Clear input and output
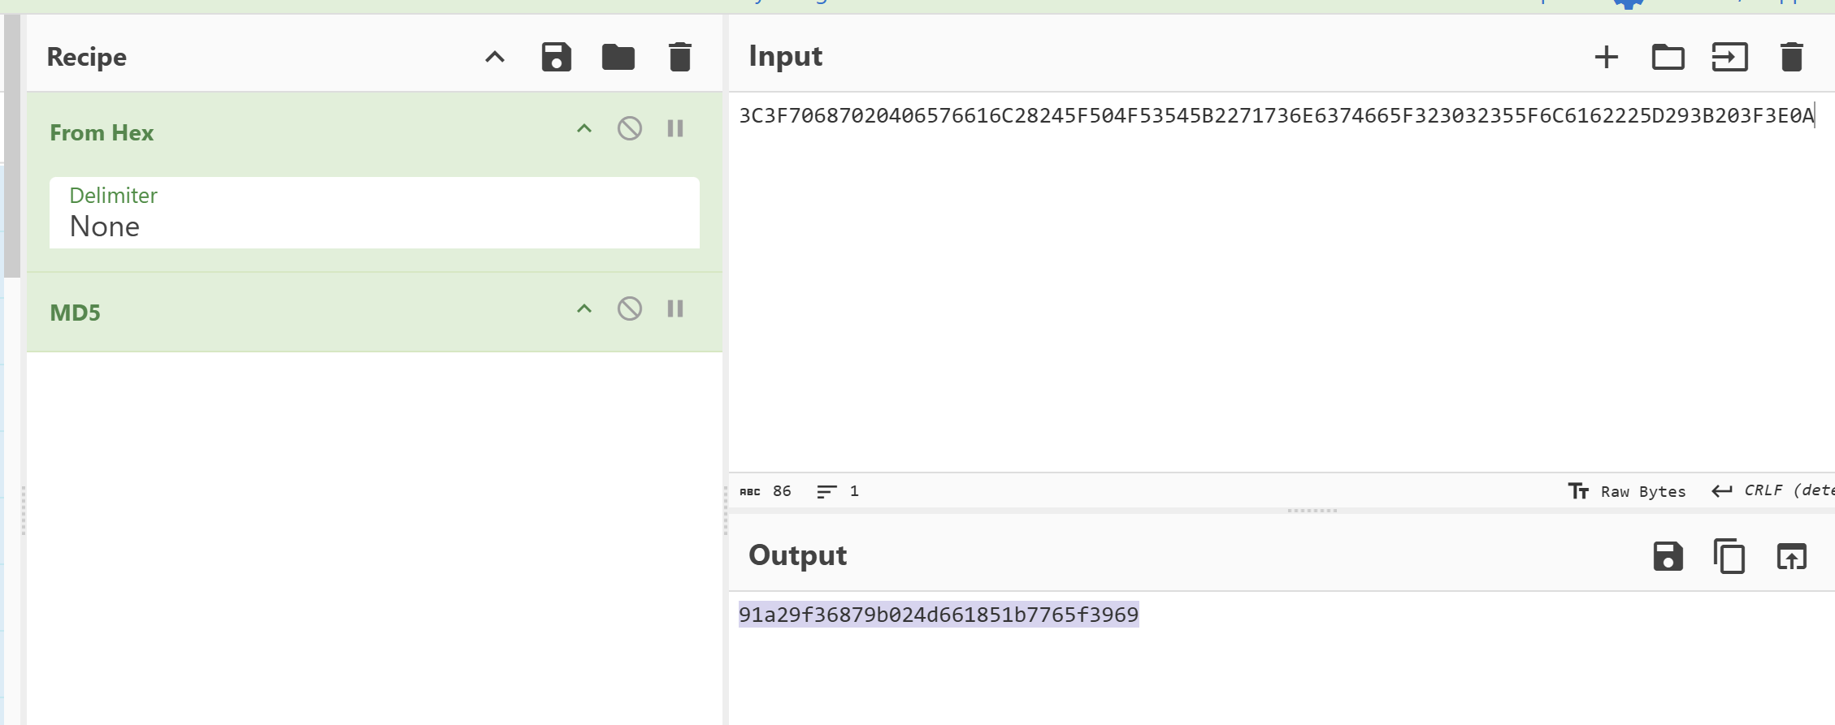This screenshot has height=725, width=1835. pos(1791,58)
